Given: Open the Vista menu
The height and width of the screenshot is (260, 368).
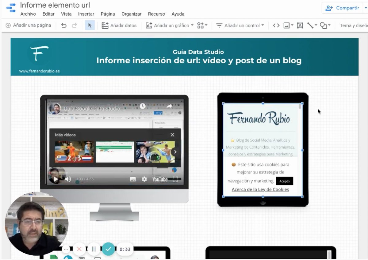Looking at the screenshot, I should pyautogui.click(x=66, y=14).
